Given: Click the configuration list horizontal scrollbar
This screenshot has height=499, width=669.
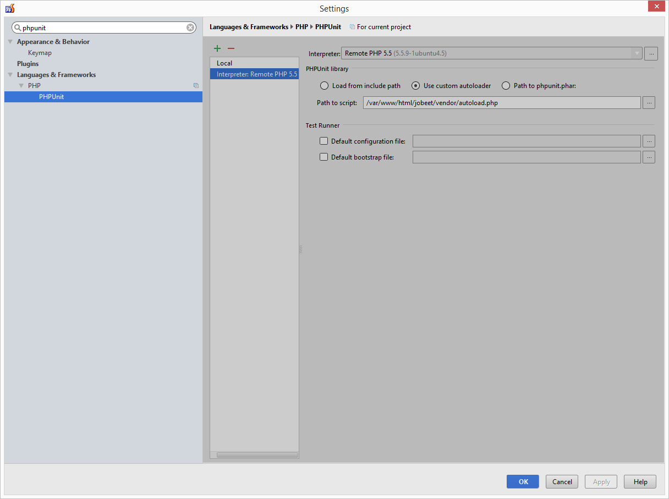Looking at the screenshot, I should pyautogui.click(x=257, y=455).
